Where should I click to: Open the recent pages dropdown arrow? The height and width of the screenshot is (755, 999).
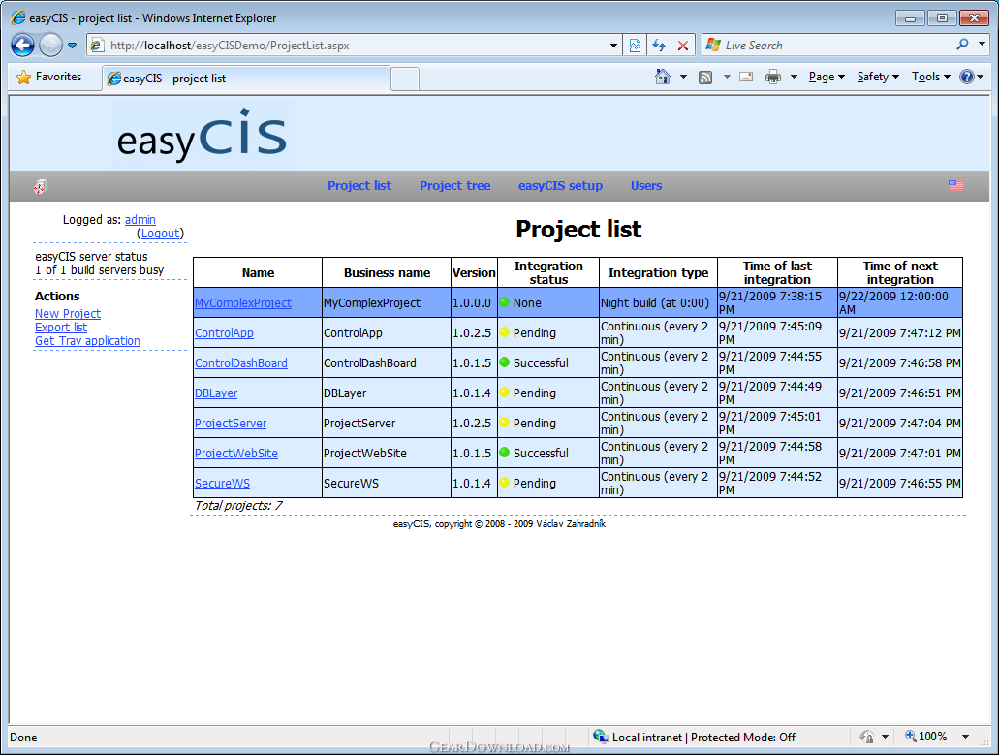pyautogui.click(x=72, y=46)
